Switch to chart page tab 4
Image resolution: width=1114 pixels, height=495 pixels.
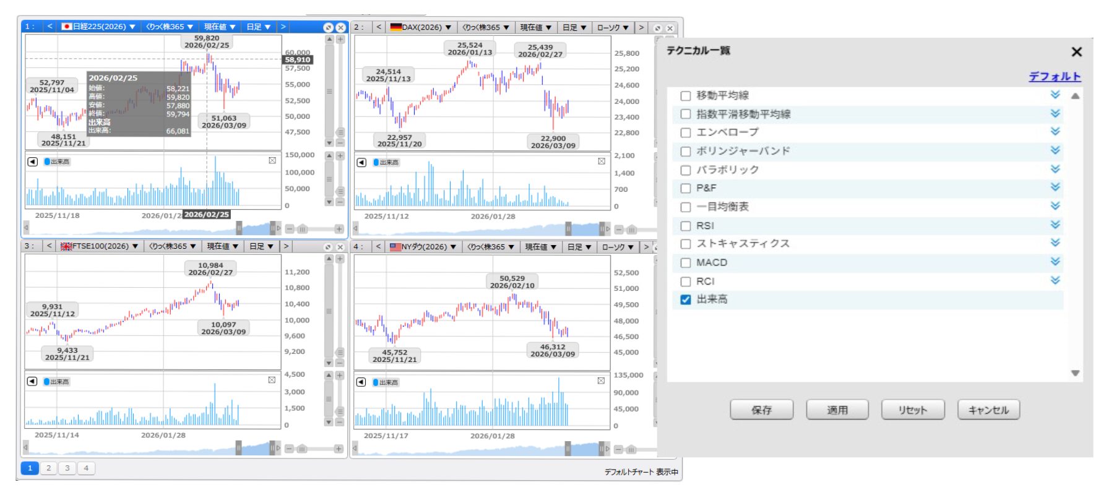86,468
